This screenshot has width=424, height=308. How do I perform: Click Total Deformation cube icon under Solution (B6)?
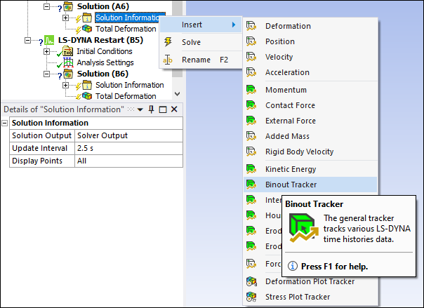87,96
